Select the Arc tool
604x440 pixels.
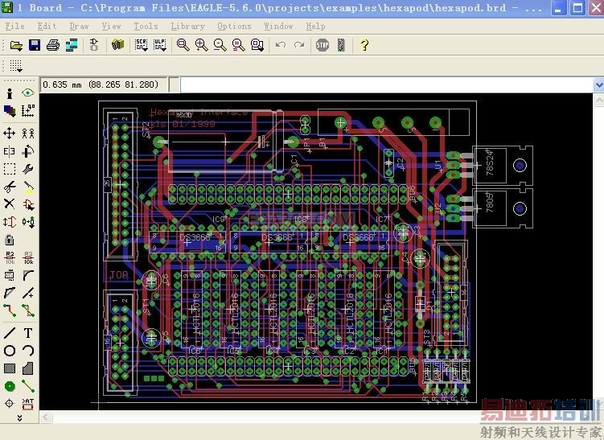(x=27, y=351)
